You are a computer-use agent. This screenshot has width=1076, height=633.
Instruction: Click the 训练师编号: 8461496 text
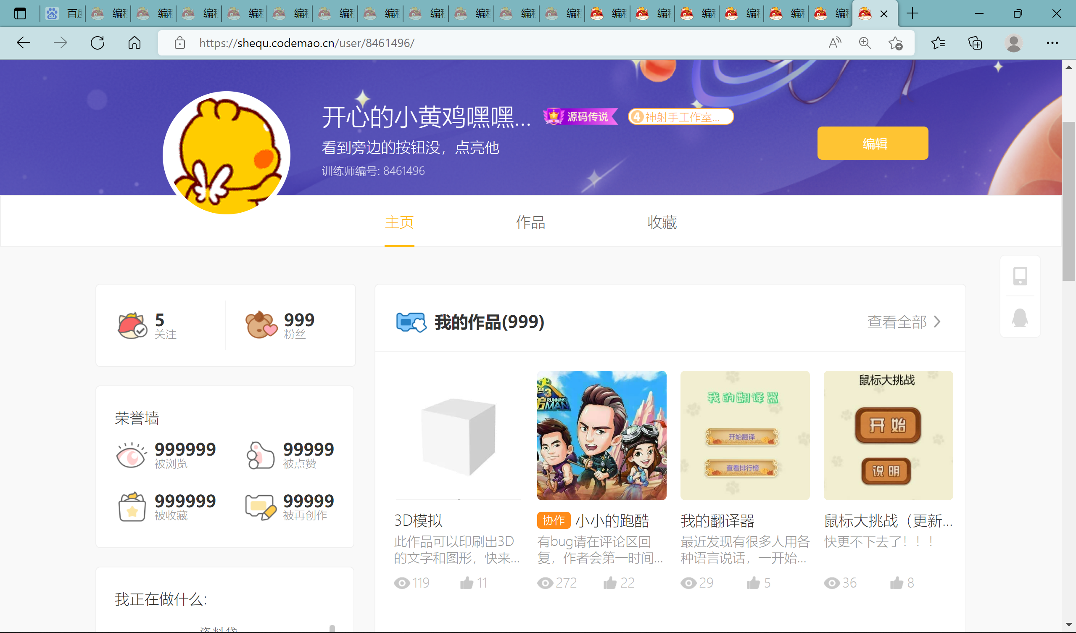[x=373, y=171]
